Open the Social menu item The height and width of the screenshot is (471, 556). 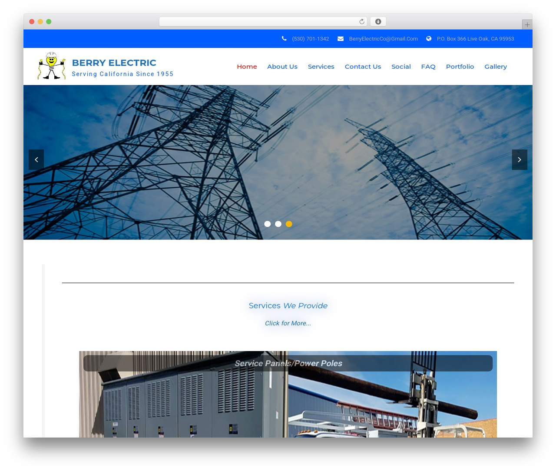click(x=401, y=66)
